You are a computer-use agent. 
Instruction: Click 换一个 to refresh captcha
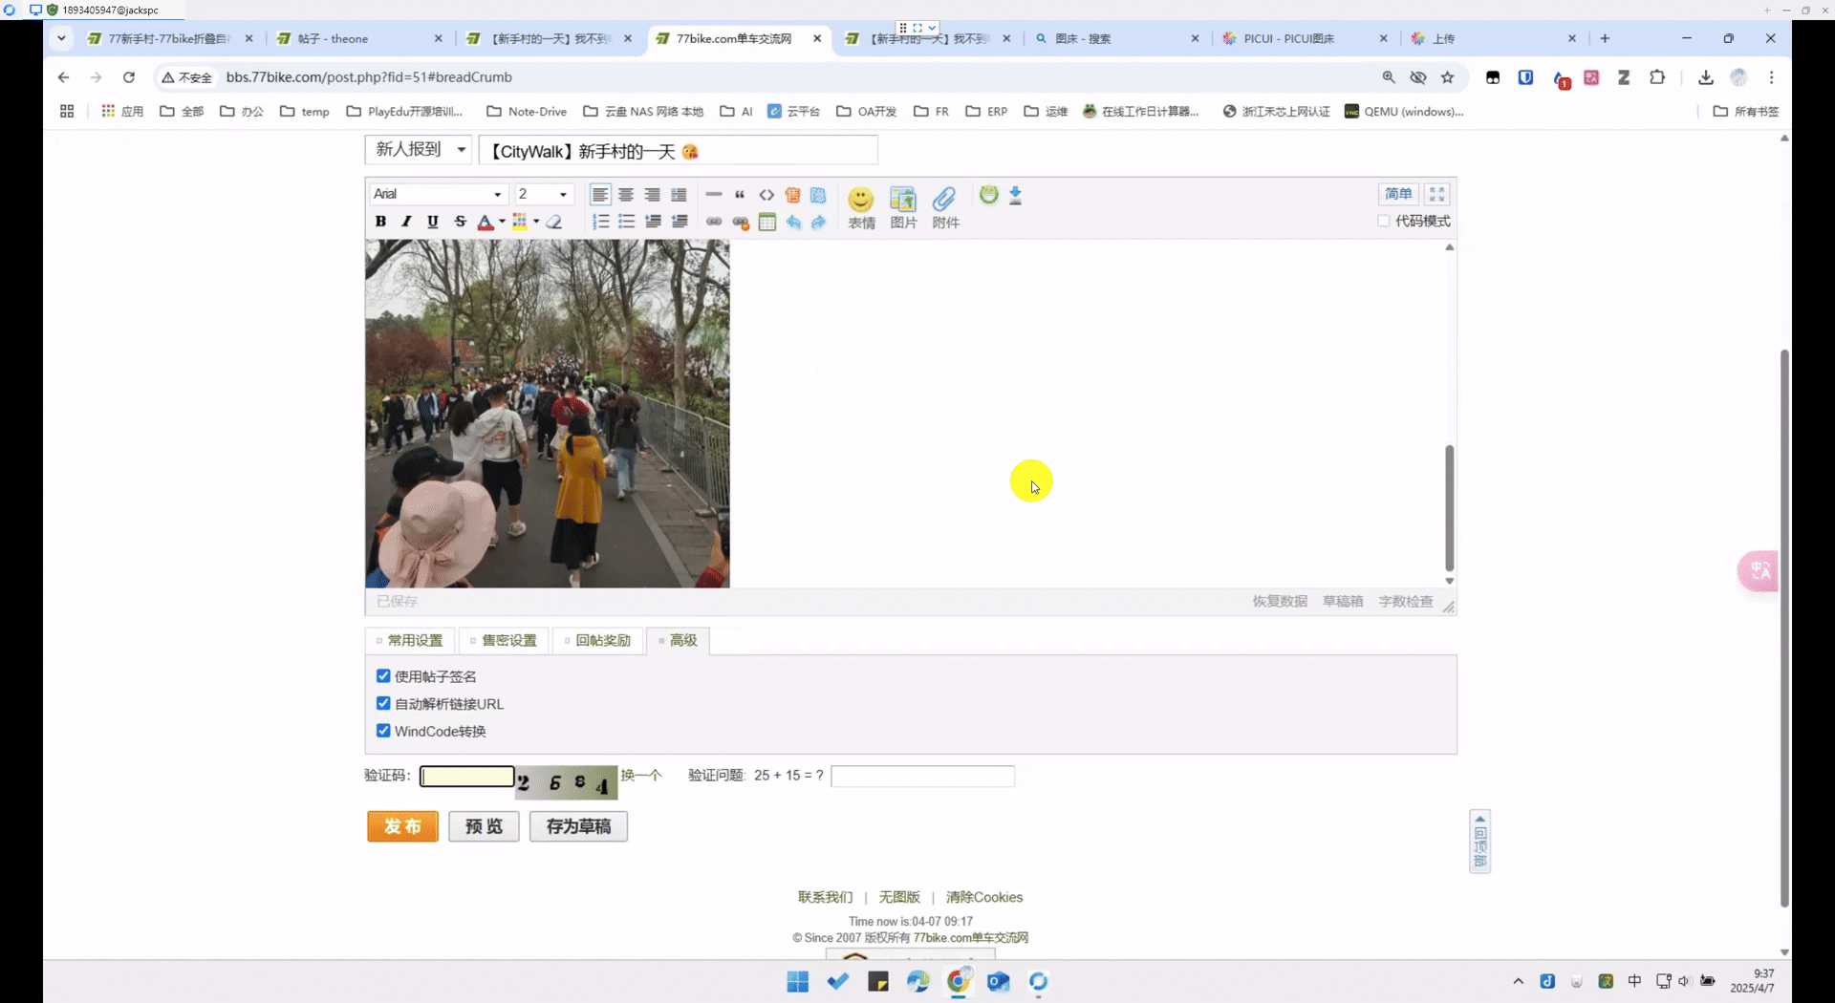click(640, 775)
